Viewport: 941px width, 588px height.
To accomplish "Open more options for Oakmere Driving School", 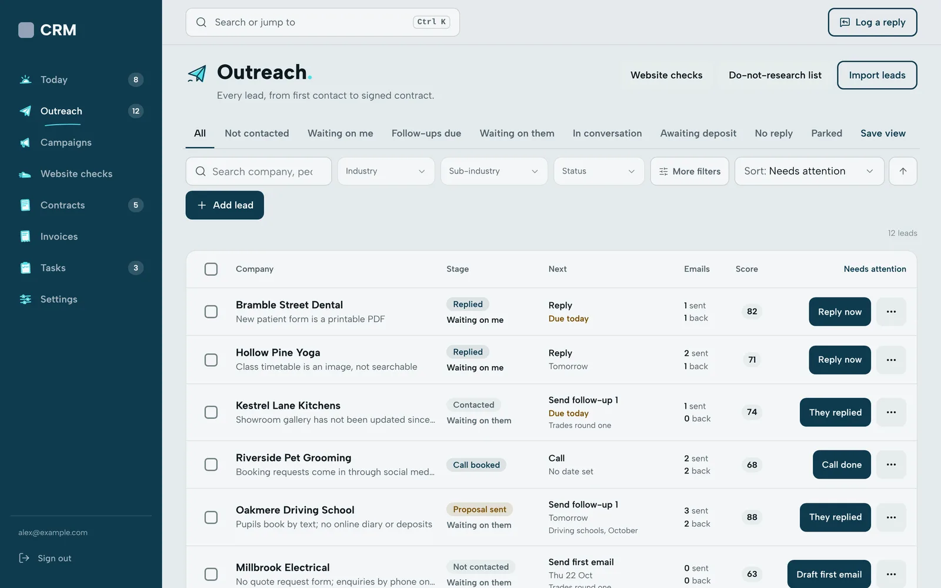I will tap(891, 517).
